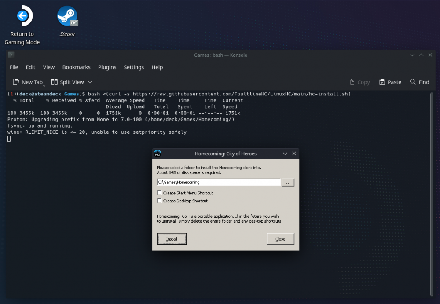Open the Settings menu in Konsole
The width and height of the screenshot is (440, 304).
click(x=134, y=67)
